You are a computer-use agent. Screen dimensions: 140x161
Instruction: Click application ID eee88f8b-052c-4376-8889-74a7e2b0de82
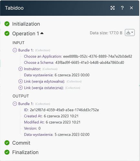click(98, 56)
